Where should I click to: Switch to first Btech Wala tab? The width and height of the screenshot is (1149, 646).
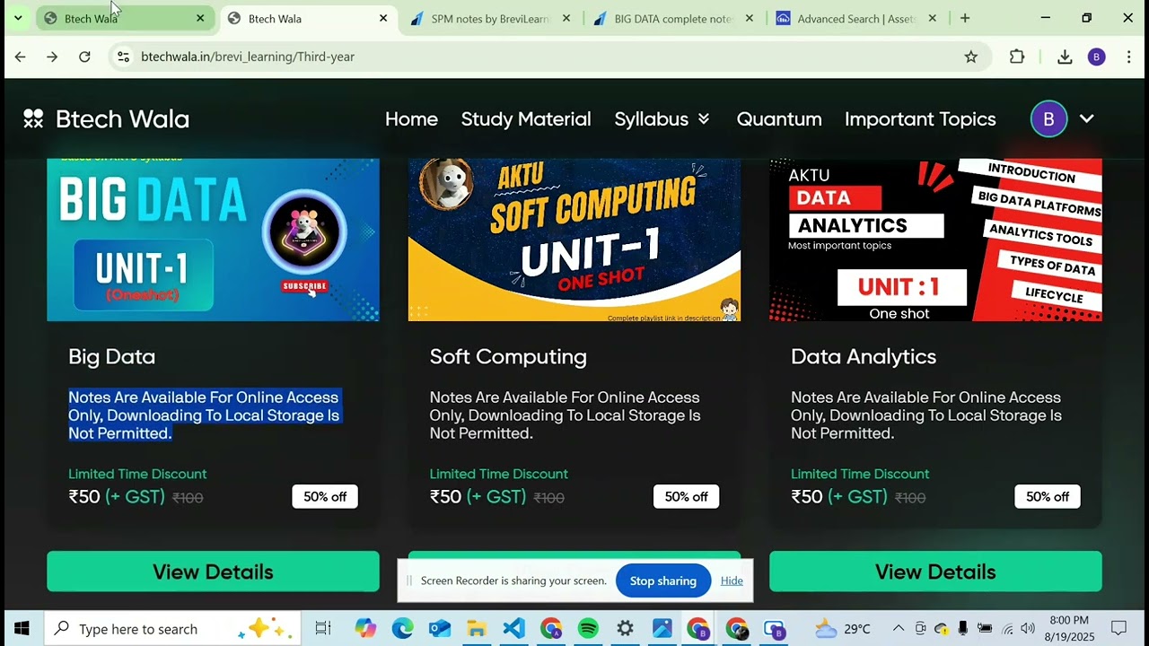click(124, 18)
